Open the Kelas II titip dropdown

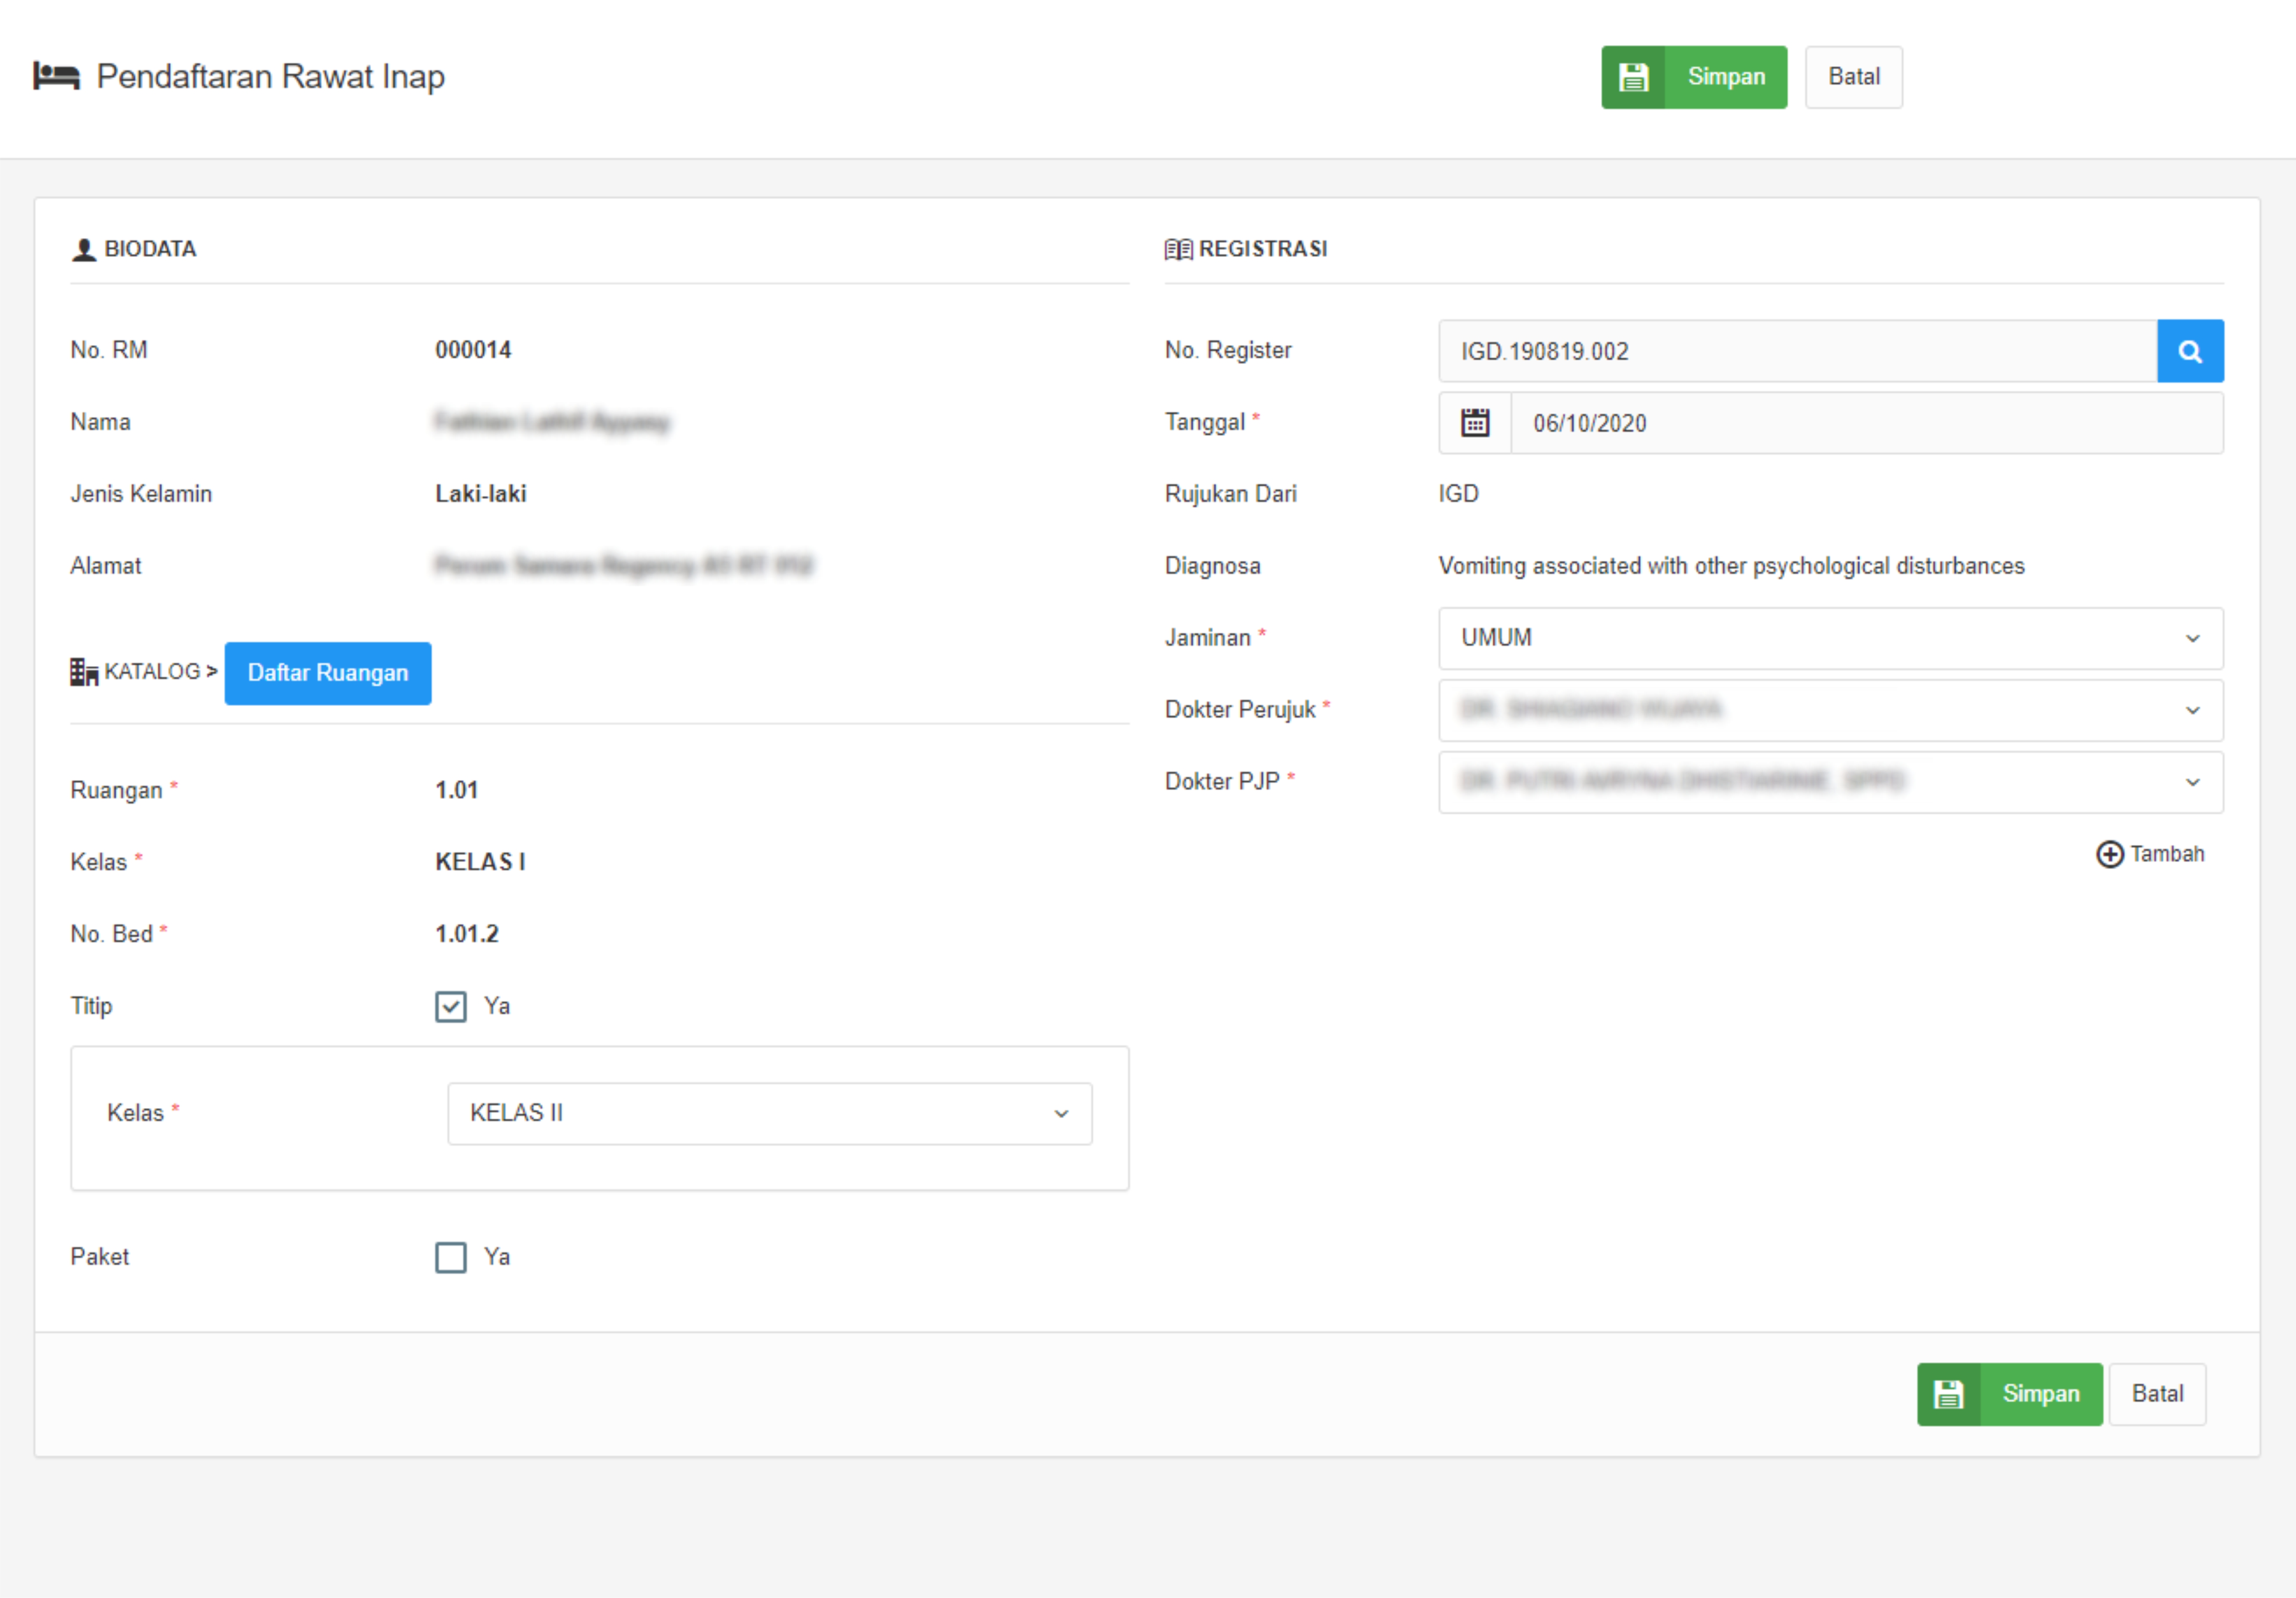[769, 1113]
